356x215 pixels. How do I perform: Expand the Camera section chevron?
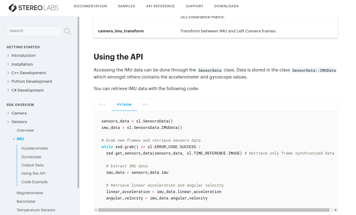[8, 113]
